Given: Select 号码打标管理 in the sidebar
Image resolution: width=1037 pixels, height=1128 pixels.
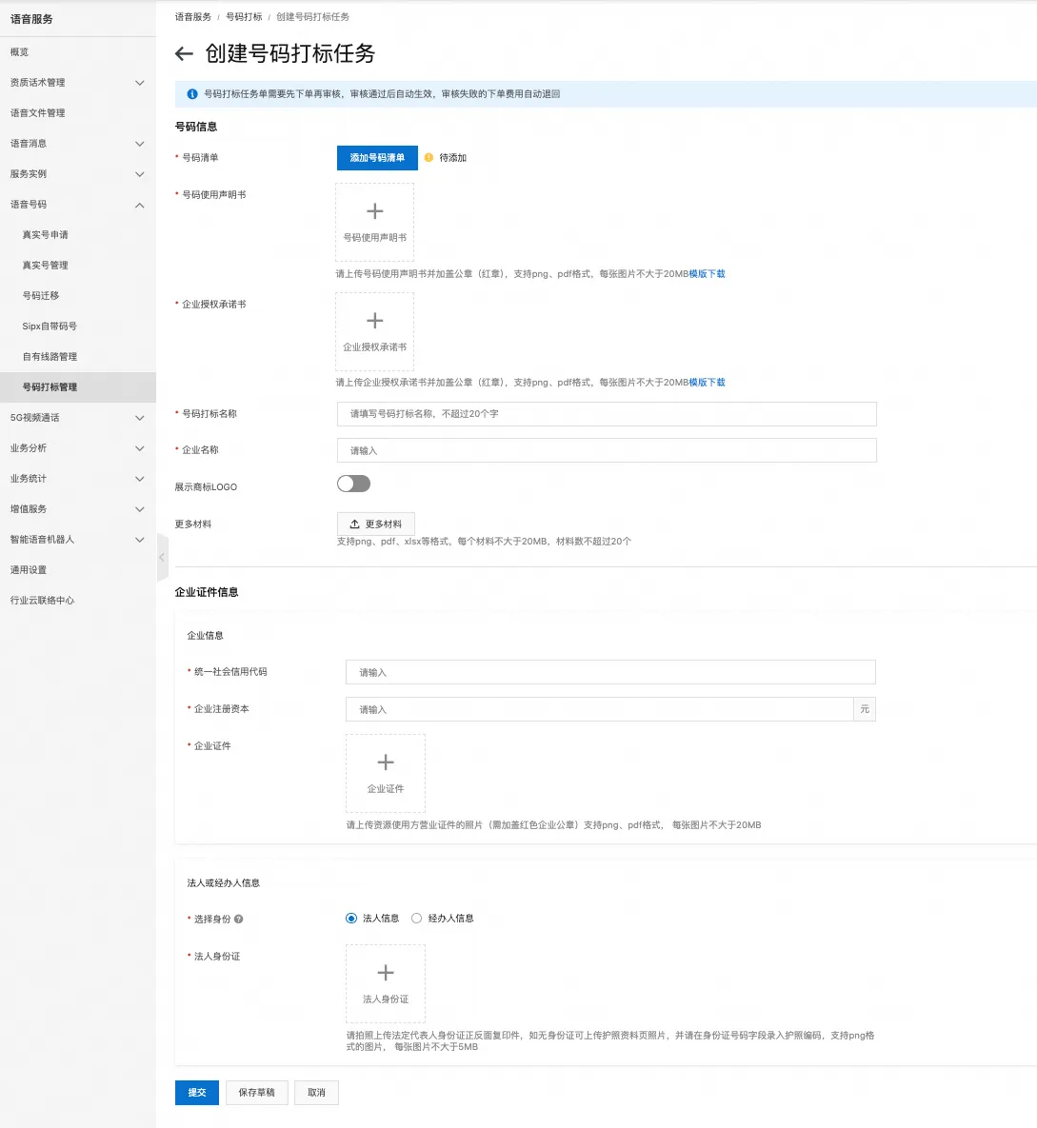Looking at the screenshot, I should click(x=78, y=387).
